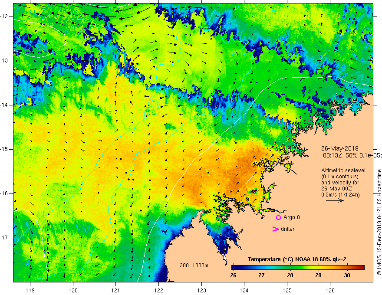This screenshot has height=295, width=382.
Task: Click the '200 1000m' depth contour label
Action: pos(194,265)
